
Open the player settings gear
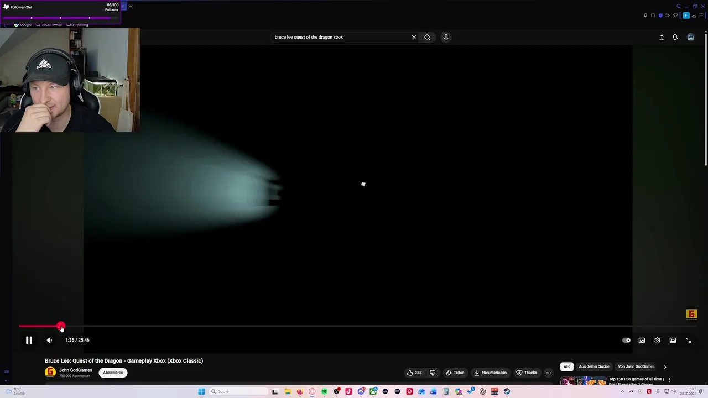[657, 340]
